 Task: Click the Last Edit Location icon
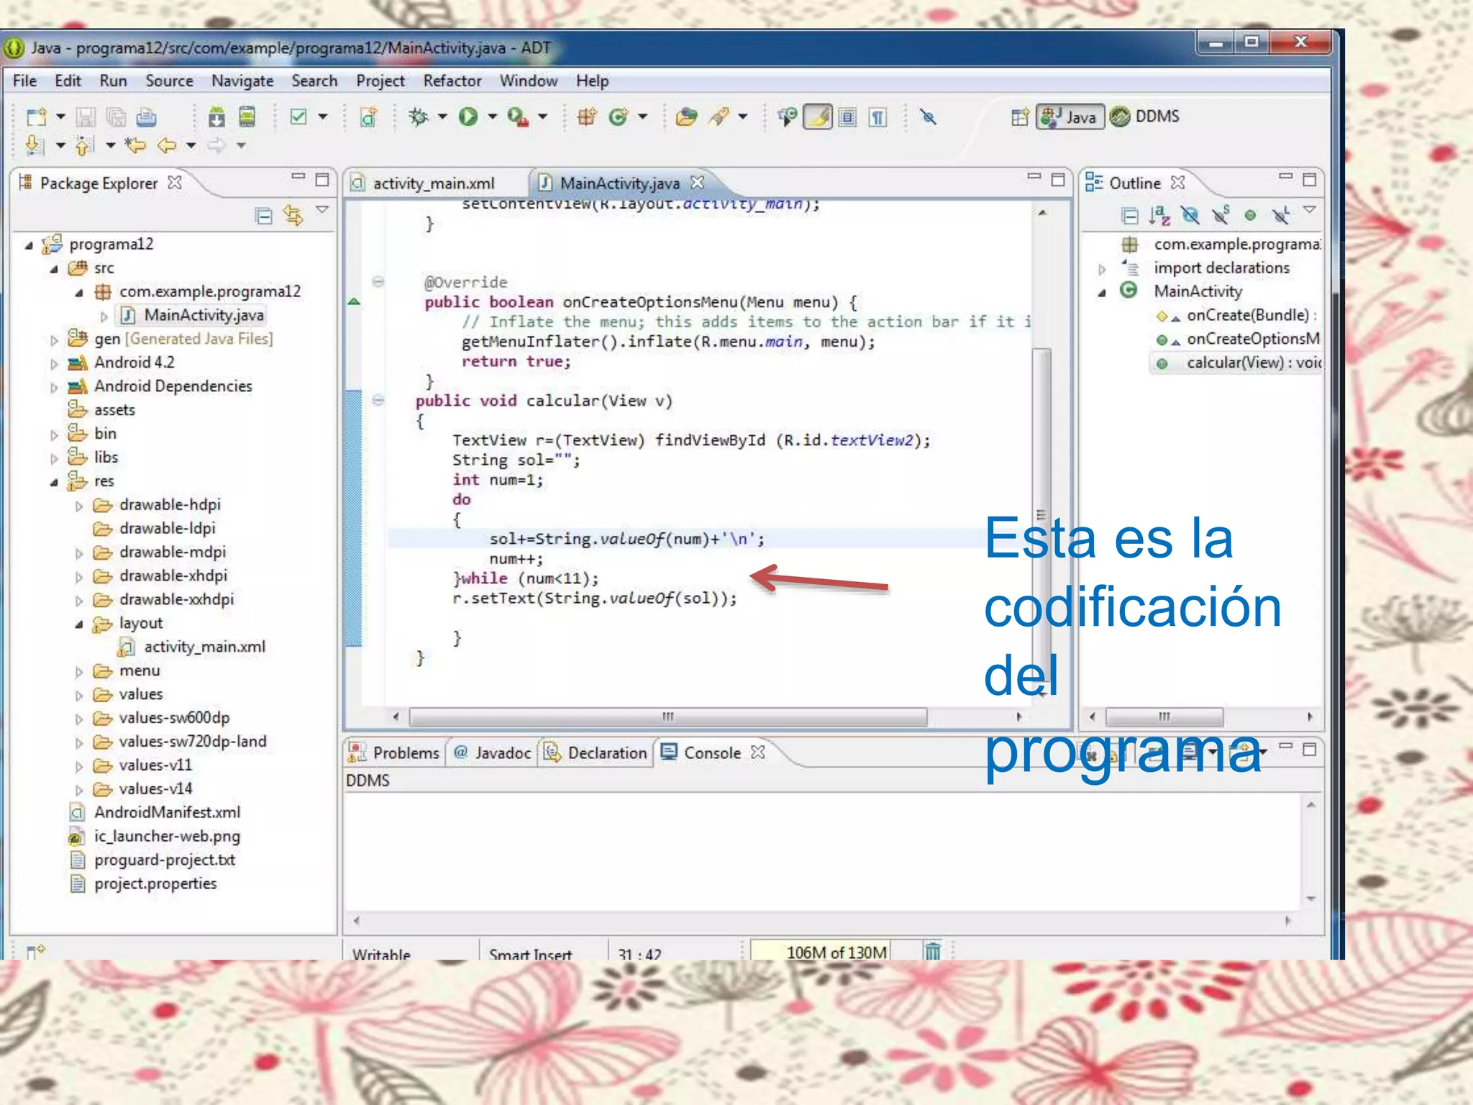[x=135, y=145]
